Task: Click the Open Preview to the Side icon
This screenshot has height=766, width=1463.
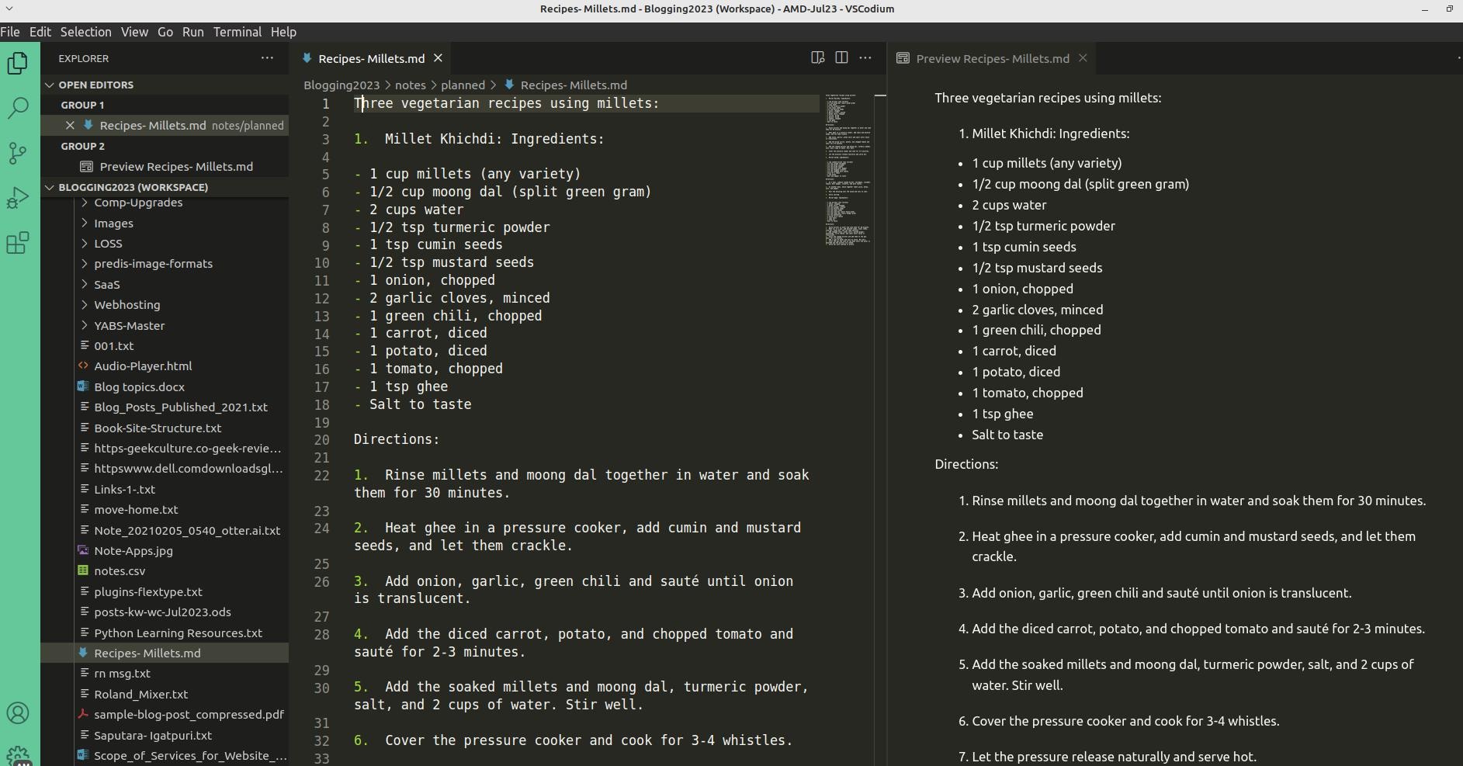Action: pyautogui.click(x=817, y=58)
